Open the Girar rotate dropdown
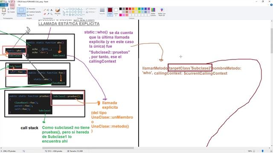The width and height of the screenshot is (273, 153). [30, 15]
